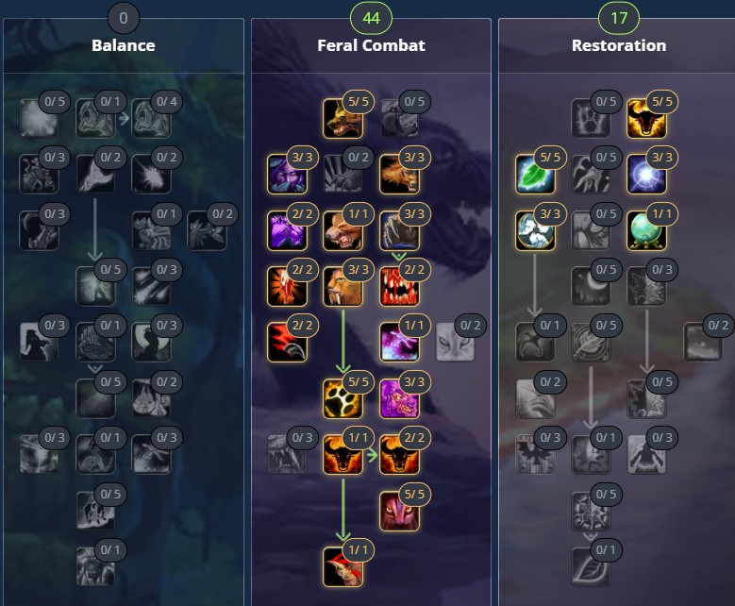Click the Mangle talent at Feral tree bottom

pyautogui.click(x=342, y=566)
